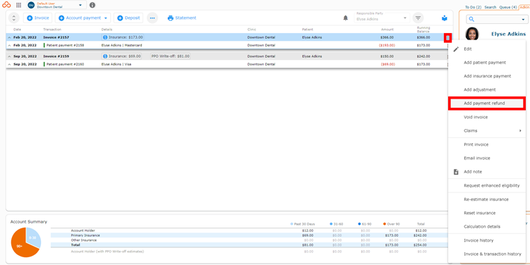Select Invoice & transaction history menu item

tap(487, 254)
